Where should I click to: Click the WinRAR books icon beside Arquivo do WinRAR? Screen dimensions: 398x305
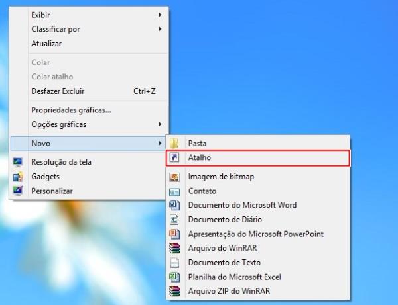click(x=174, y=248)
